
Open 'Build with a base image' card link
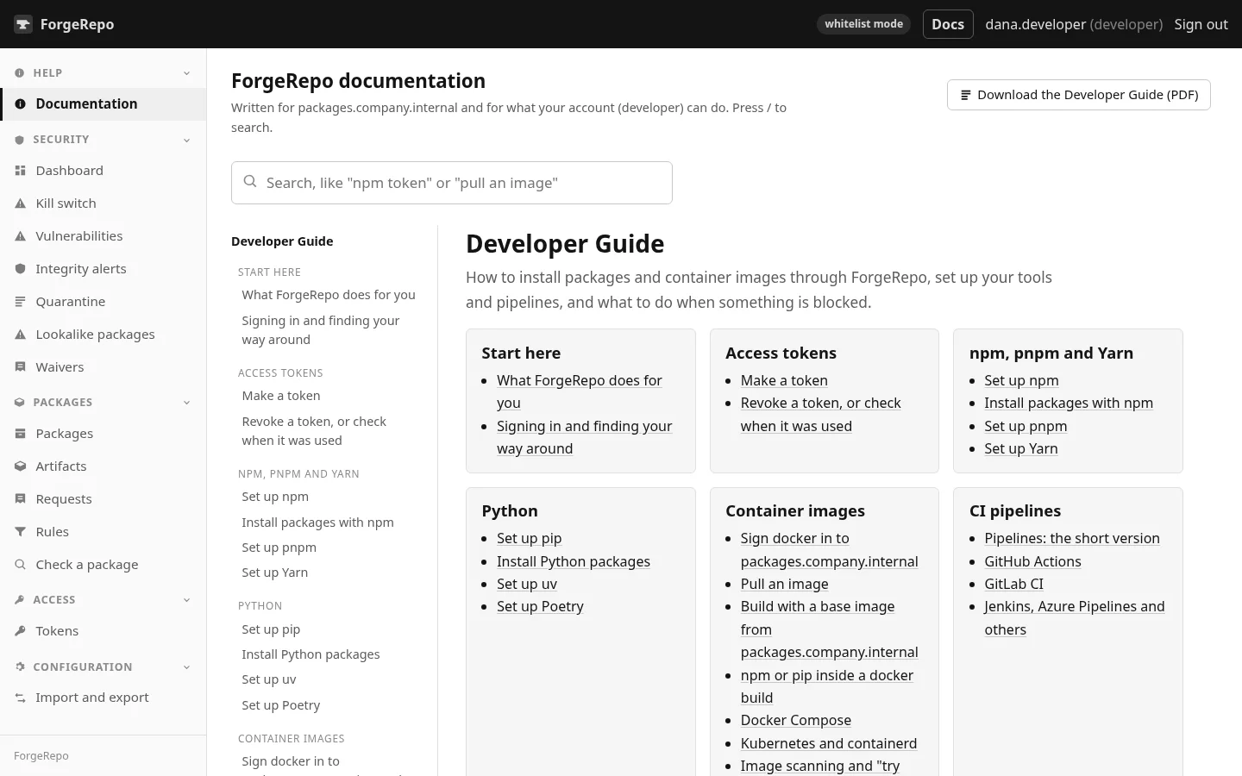coord(829,629)
